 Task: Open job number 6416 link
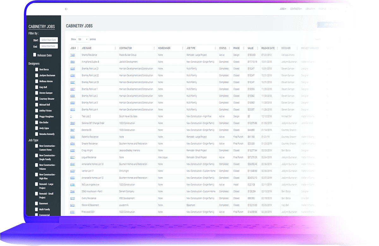point(72,205)
